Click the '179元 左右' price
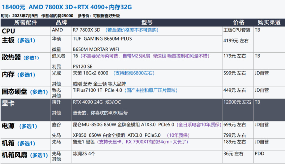285x164 pixels. [235, 56]
